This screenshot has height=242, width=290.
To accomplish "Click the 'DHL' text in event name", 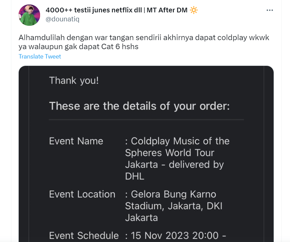I will [135, 176].
